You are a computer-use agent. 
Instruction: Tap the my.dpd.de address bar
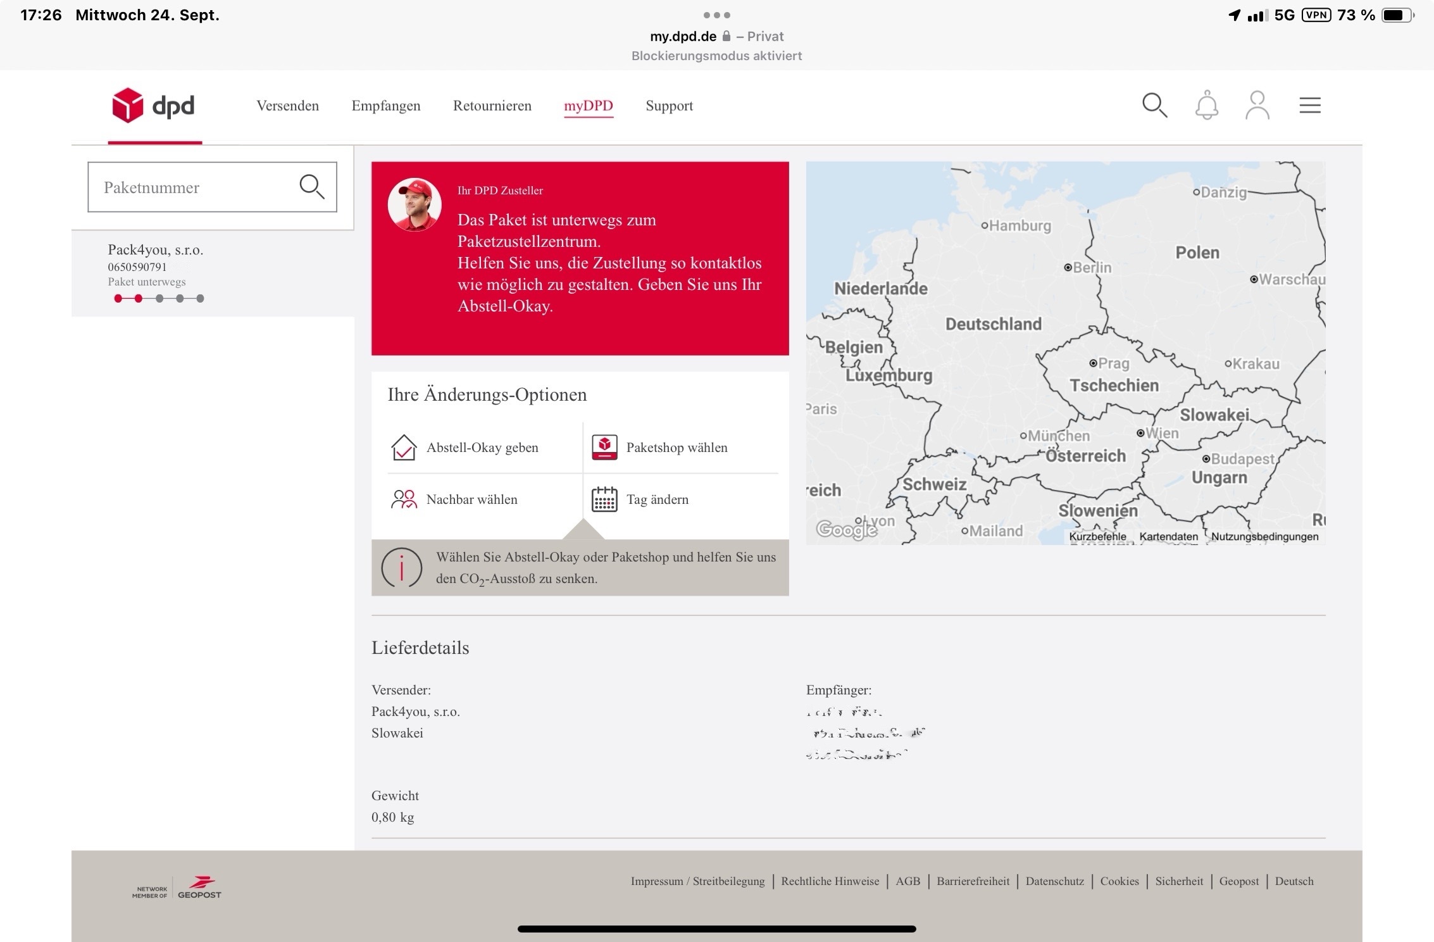coord(716,36)
